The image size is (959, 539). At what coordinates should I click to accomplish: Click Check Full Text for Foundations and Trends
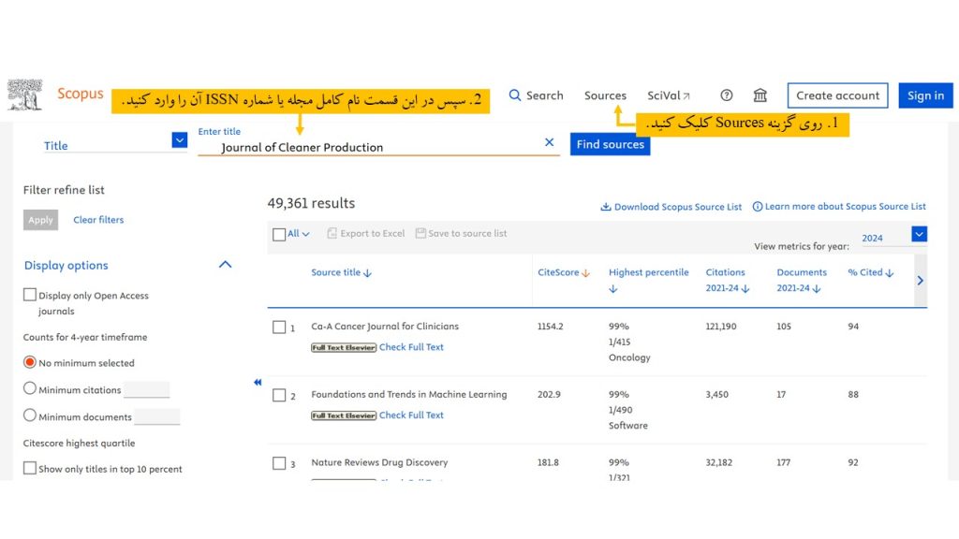tap(411, 415)
